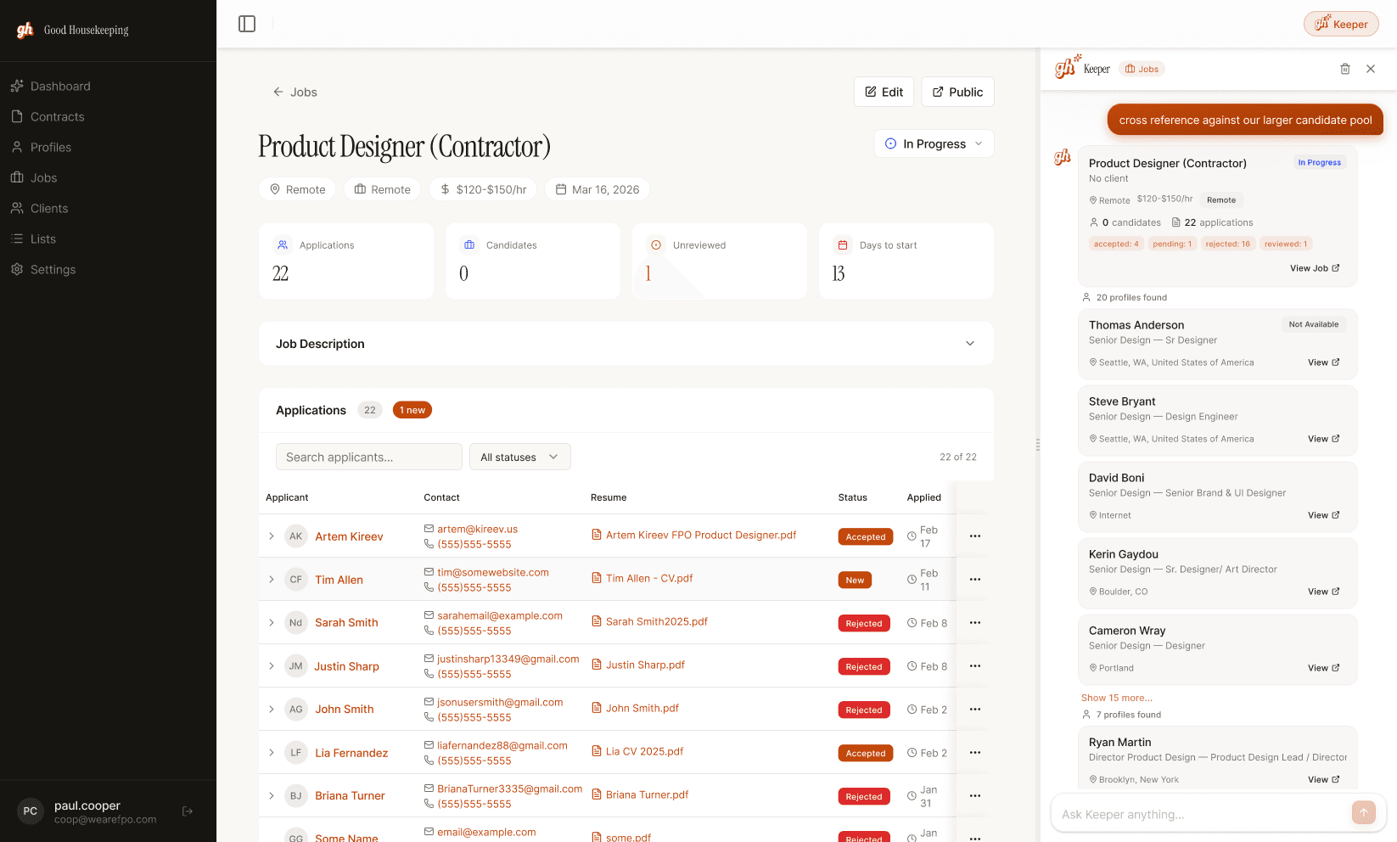This screenshot has height=842, width=1397.
Task: Delete the Keeper conversation via trash icon
Action: point(1344,69)
